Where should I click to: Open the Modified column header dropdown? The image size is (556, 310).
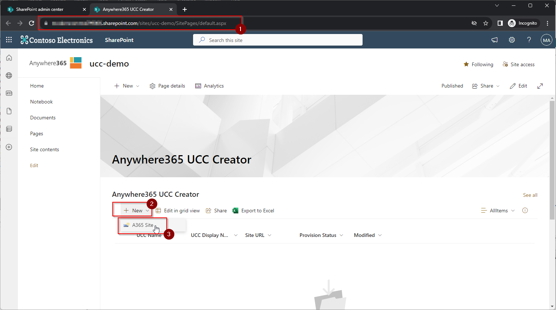(x=367, y=235)
